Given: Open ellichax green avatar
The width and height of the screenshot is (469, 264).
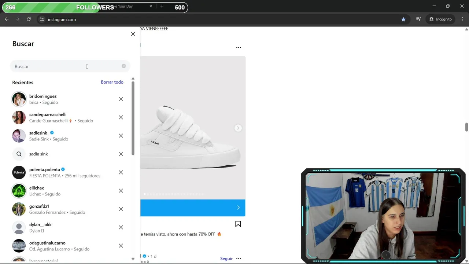Looking at the screenshot, I should coord(19,191).
